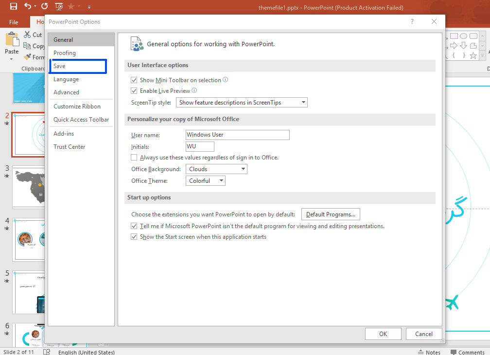490x355 pixels.
Task: Select down arrow shape in gallery
Action: [463, 46]
